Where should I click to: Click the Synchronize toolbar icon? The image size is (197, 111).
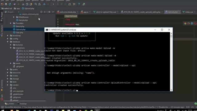(x=10, y=4)
